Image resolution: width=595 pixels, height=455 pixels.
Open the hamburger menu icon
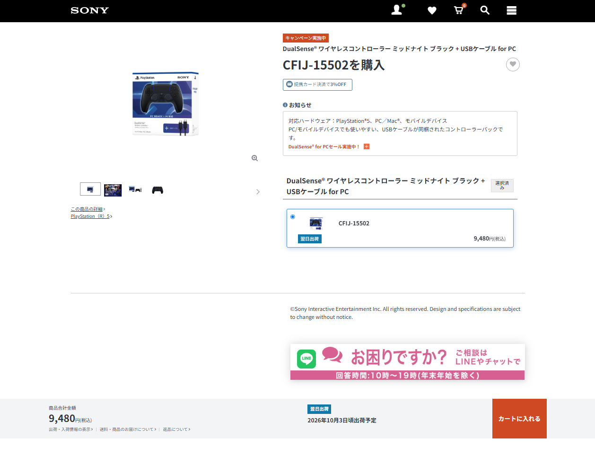511,10
